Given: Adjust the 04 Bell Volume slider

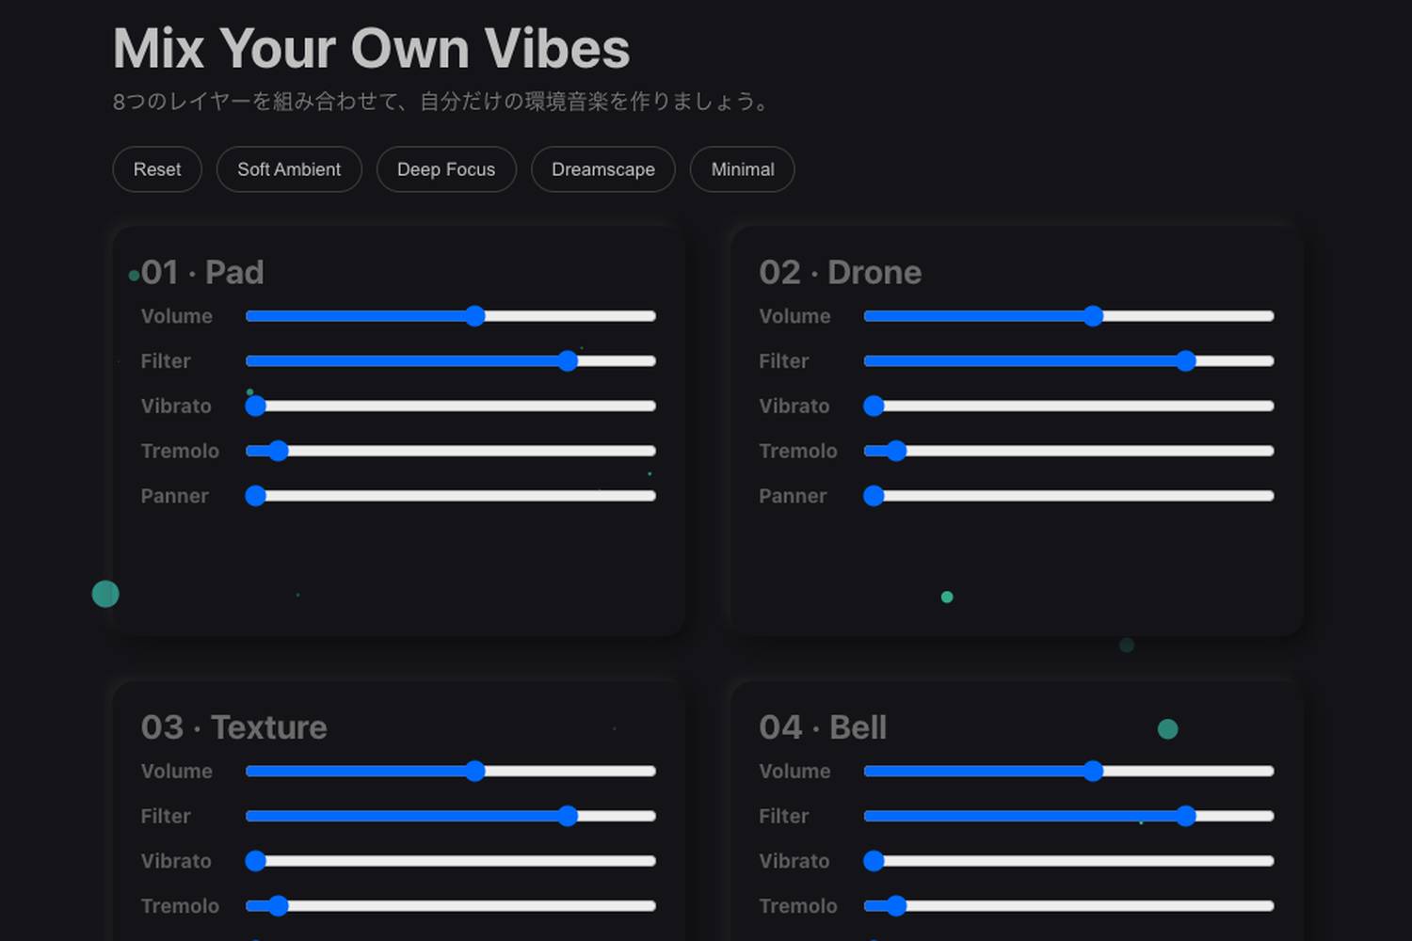Looking at the screenshot, I should coord(1069,772).
